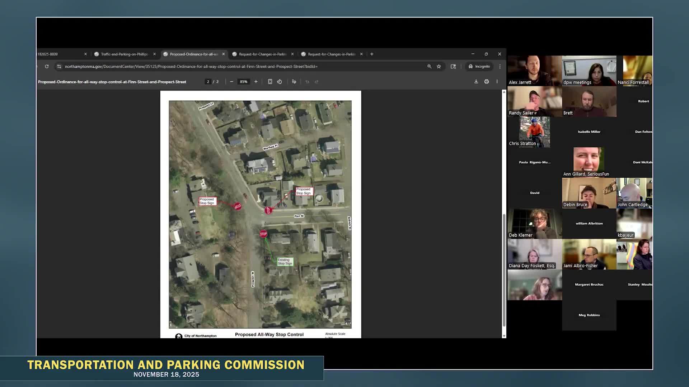Open a new browser tab with the plus button
The height and width of the screenshot is (387, 689).
[371, 54]
